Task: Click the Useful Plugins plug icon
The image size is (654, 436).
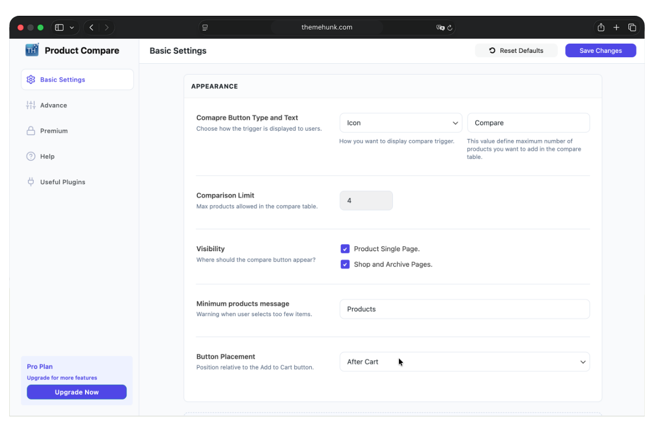Action: coord(31,182)
